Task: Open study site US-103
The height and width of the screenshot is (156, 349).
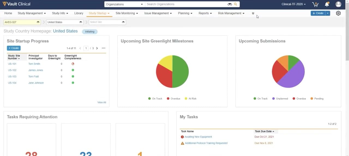Action: pos(12,76)
